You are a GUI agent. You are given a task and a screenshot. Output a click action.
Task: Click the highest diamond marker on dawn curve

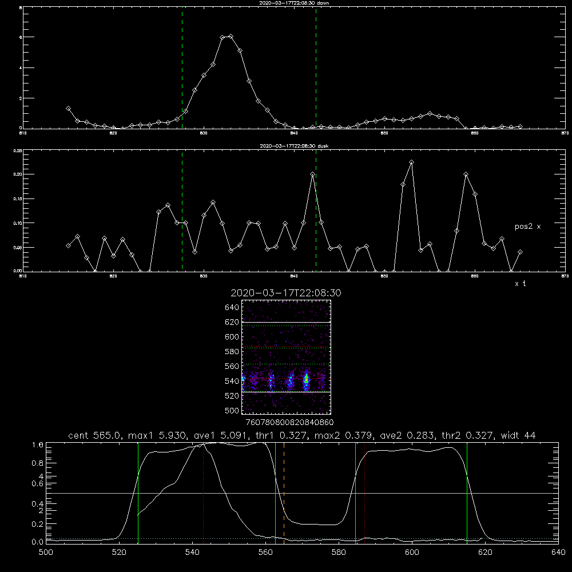point(231,37)
